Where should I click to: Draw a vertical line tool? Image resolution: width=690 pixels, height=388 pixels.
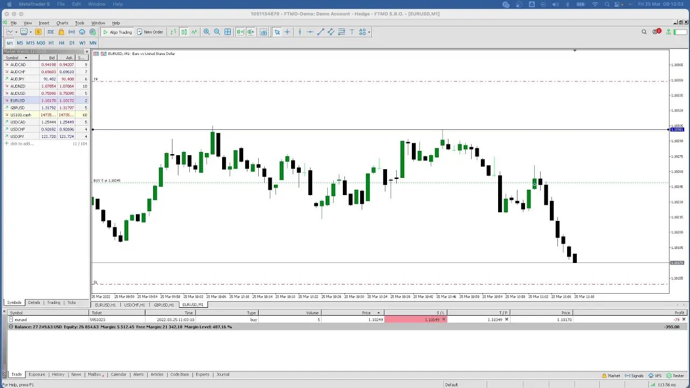[300, 32]
